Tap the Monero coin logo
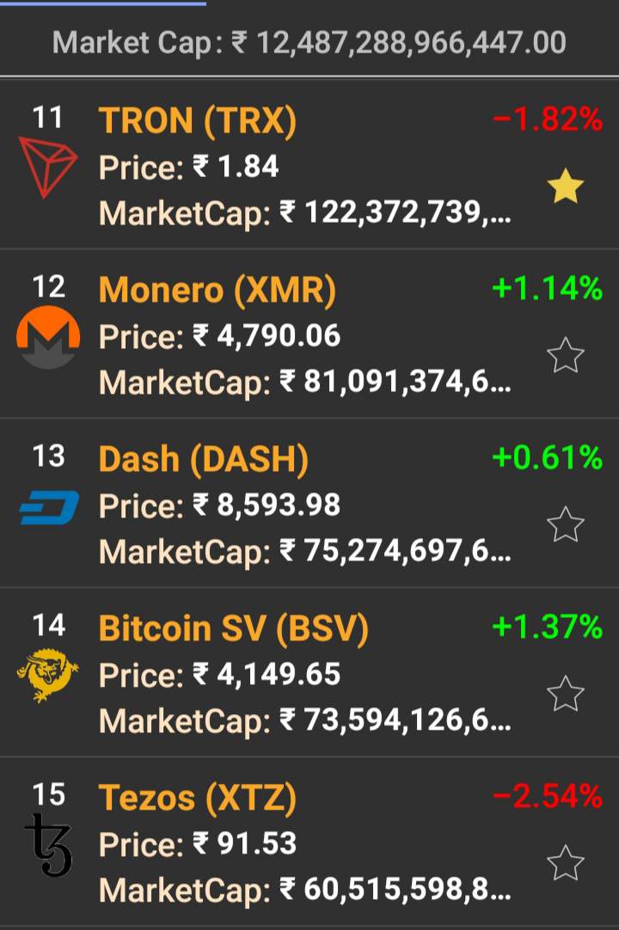 point(48,338)
